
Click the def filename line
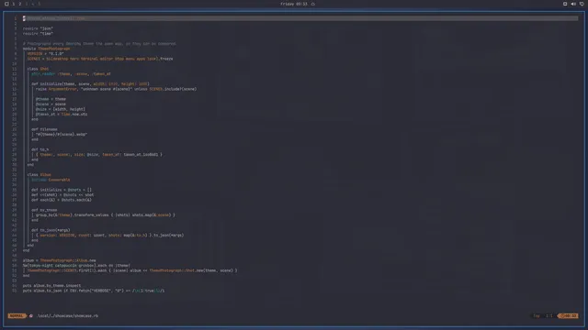coord(44,129)
